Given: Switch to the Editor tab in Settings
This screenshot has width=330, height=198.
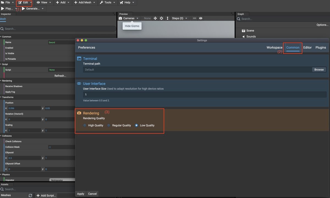Looking at the screenshot, I should tap(307, 47).
